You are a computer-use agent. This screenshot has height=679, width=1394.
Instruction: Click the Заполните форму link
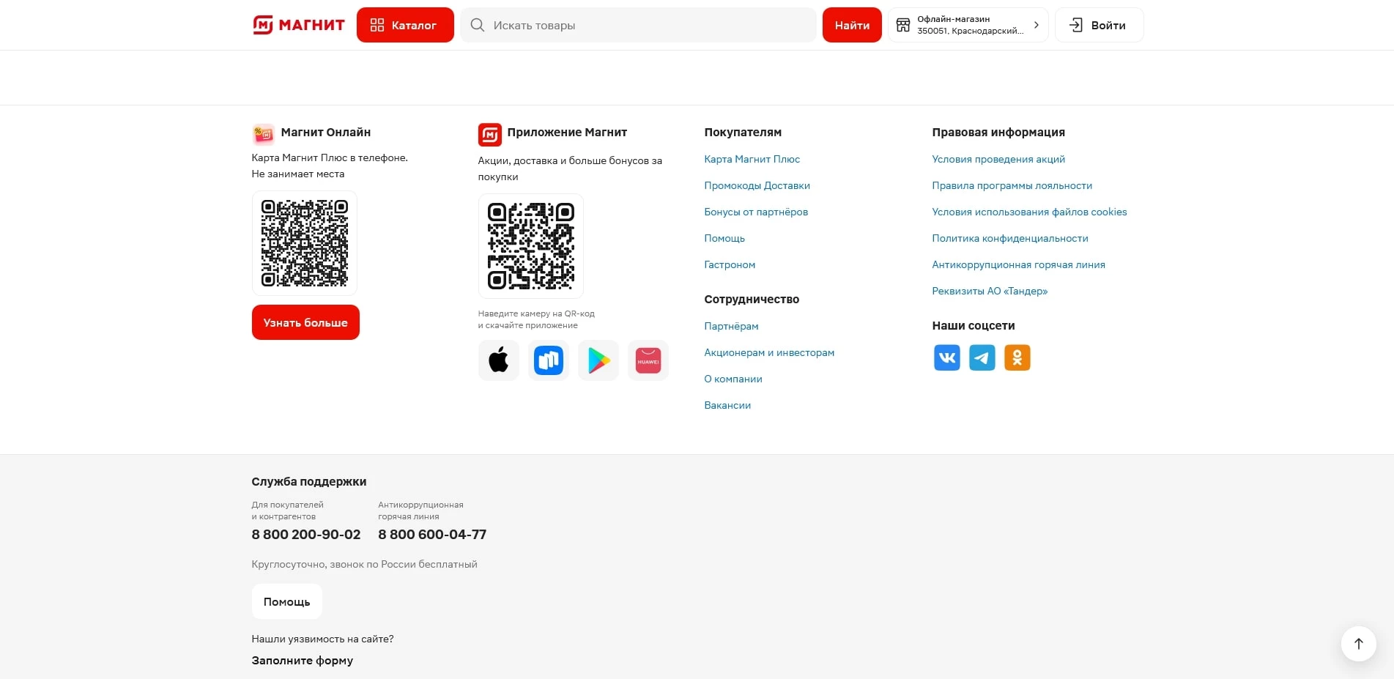click(x=302, y=660)
